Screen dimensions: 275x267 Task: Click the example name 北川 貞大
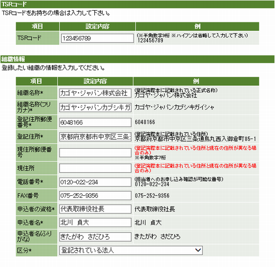click(148, 223)
